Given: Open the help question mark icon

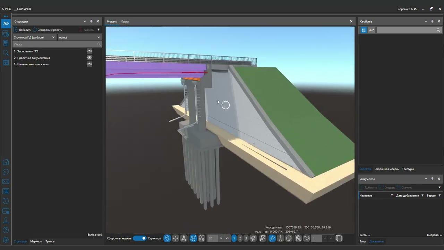Looking at the screenshot, I should pyautogui.click(x=6, y=230).
